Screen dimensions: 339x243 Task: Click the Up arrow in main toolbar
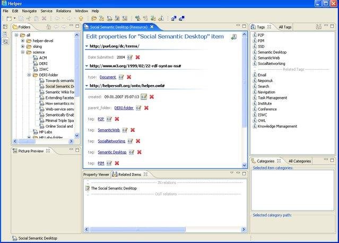tap(81, 19)
